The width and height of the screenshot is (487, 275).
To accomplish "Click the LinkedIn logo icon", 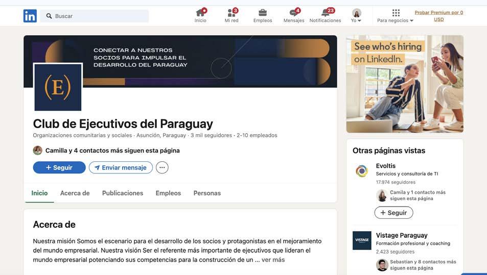I will point(30,16).
